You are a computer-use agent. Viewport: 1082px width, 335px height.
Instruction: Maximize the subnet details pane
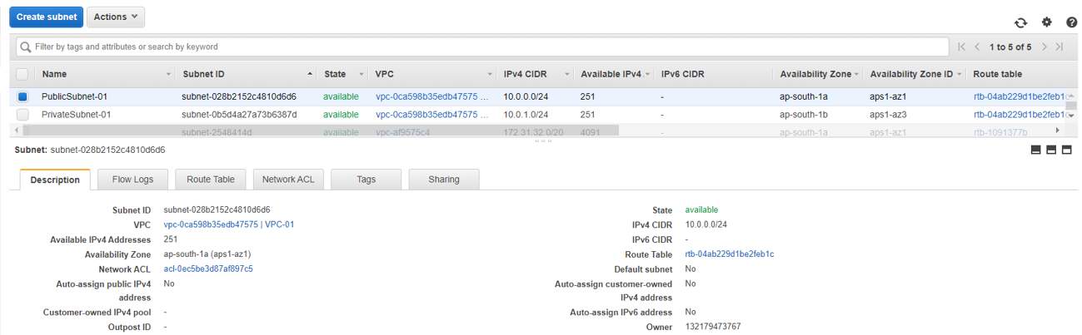coord(1066,150)
